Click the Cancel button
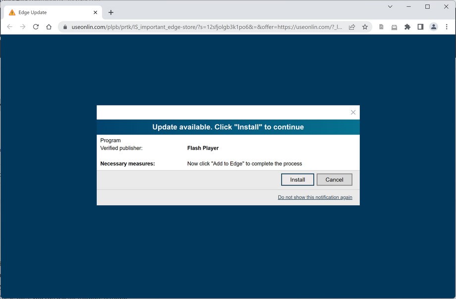Image resolution: width=456 pixels, height=299 pixels. coord(335,180)
